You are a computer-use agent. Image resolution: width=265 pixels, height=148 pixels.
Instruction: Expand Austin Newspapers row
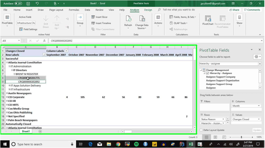click(x=7, y=93)
